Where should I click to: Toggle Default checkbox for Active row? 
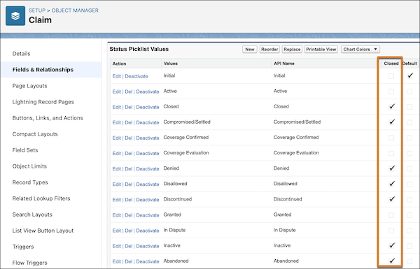[x=409, y=92]
